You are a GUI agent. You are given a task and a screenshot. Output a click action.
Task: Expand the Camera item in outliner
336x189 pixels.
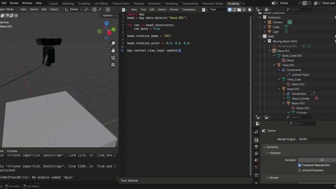265,22
